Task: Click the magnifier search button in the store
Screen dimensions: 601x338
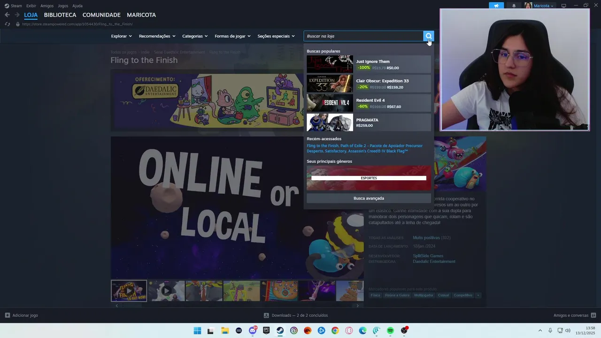Action: pos(428,36)
